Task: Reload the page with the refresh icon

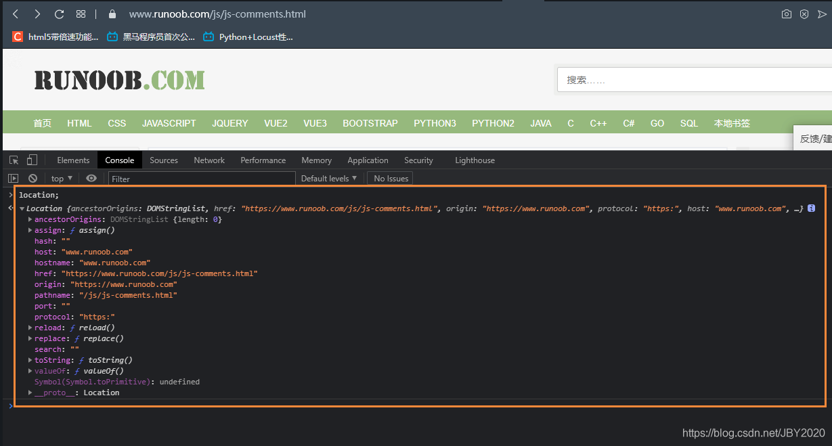Action: tap(59, 14)
